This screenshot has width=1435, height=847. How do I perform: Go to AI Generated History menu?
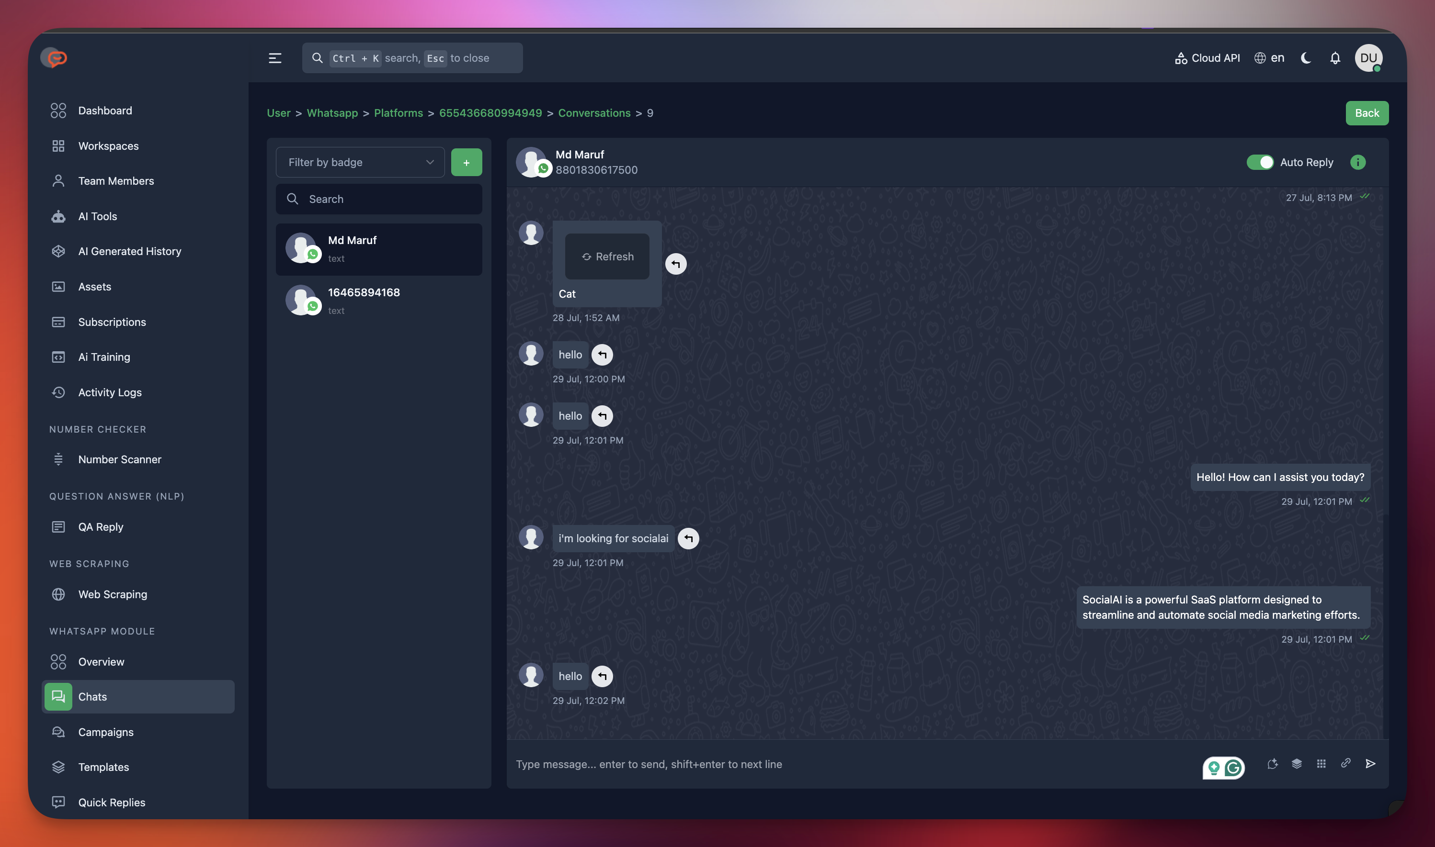[x=129, y=251]
